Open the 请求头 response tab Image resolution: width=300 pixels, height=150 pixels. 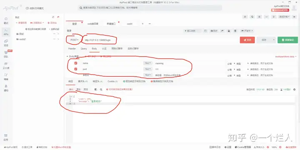(x=82, y=81)
